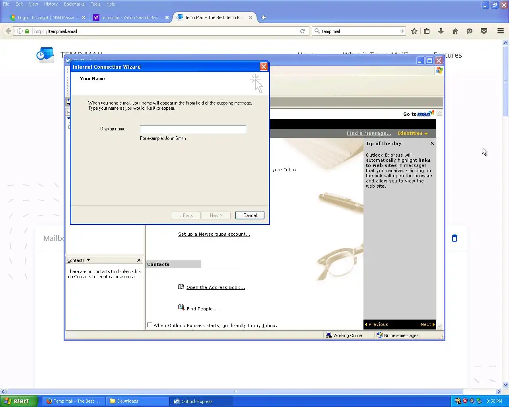This screenshot has height=407, width=509.
Task: Click the Firefox home icon
Action: pyautogui.click(x=455, y=31)
